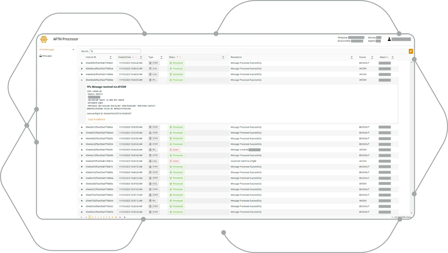
Task: Click text 'Could not match to a flight'
Action: pos(243,161)
